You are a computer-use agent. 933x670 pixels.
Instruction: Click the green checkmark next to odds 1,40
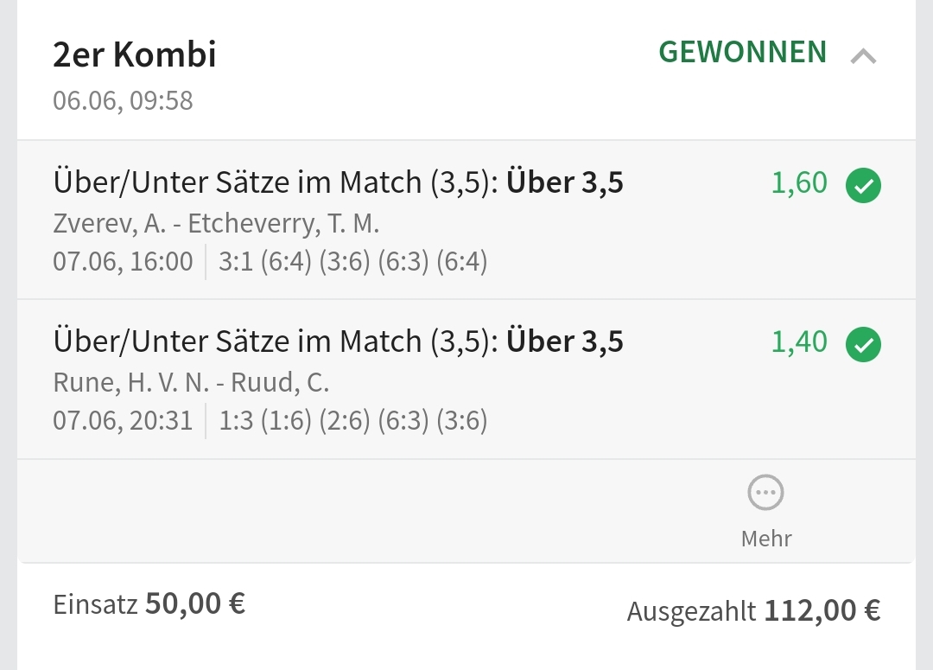point(863,344)
